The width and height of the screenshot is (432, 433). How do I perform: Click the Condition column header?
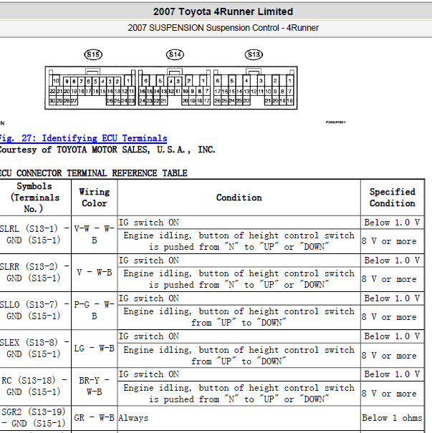coord(239,198)
